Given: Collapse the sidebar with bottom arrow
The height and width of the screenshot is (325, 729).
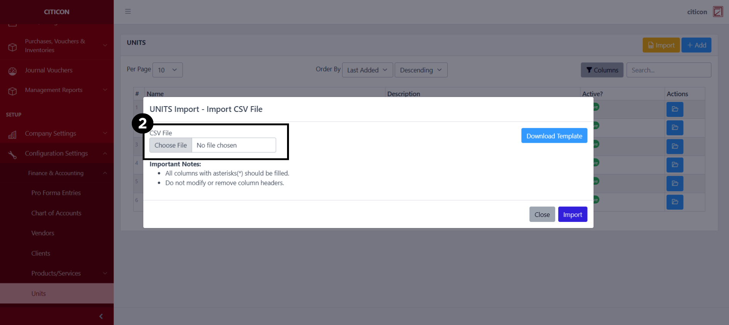Looking at the screenshot, I should 101,316.
